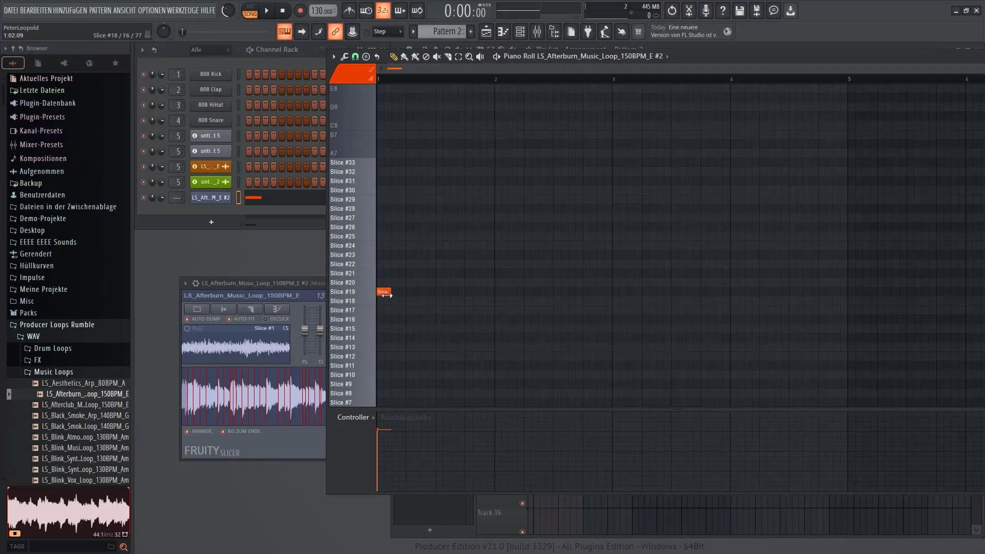Screen dimensions: 985x554
Task: Toggle AUTO-DUMP in Fruity Slicer
Action: tap(187, 319)
